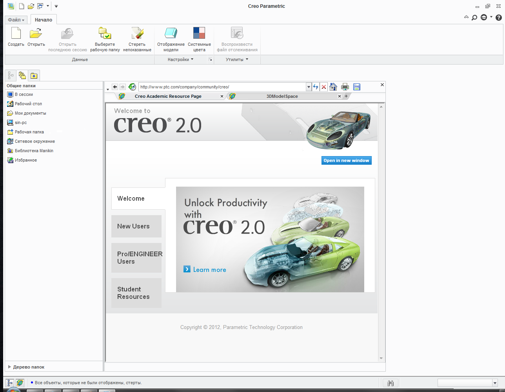Switch to Creo Academic Resource Page tab
Screen dimensions: 505x392
pyautogui.click(x=168, y=96)
